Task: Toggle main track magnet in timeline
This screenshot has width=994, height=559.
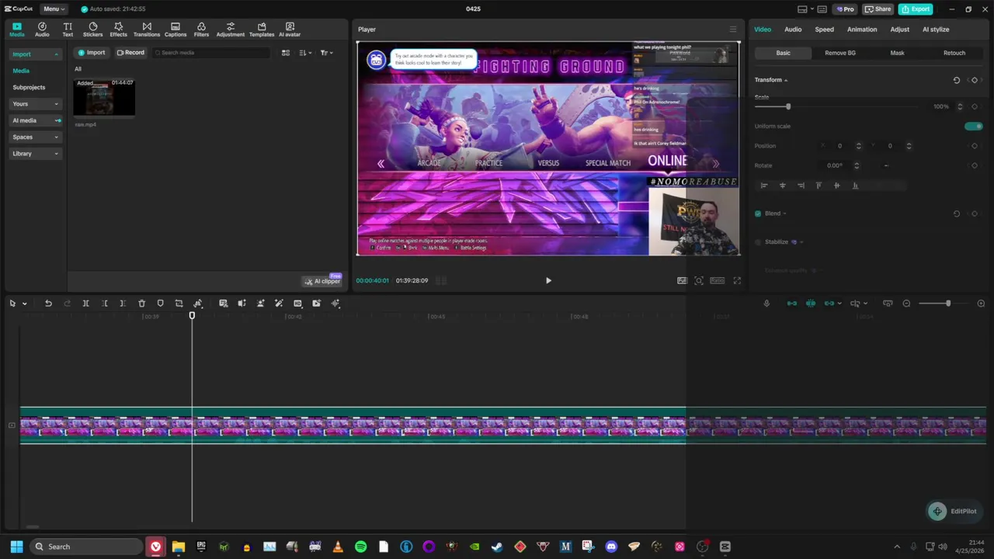Action: 792,304
